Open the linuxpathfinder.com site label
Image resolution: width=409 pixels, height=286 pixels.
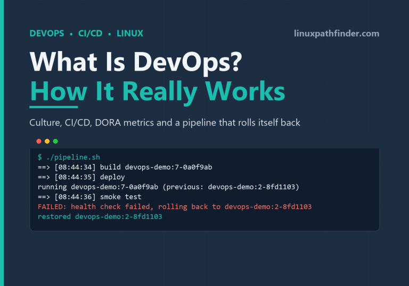pyautogui.click(x=337, y=33)
